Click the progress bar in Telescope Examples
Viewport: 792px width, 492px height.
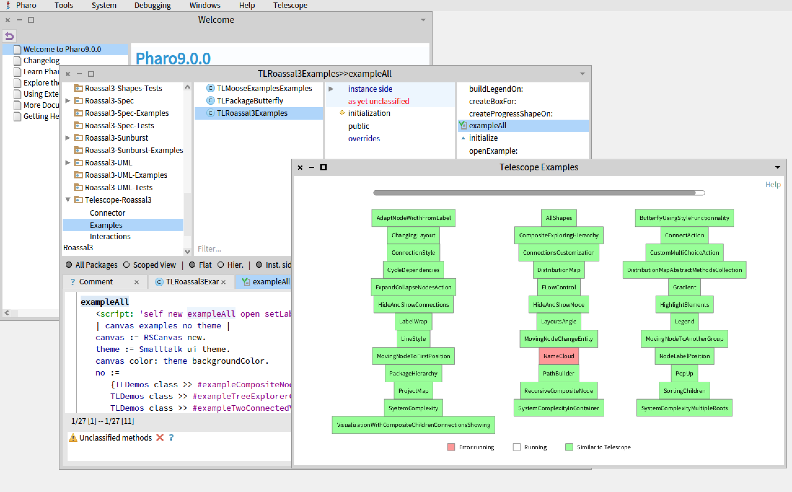(x=539, y=193)
